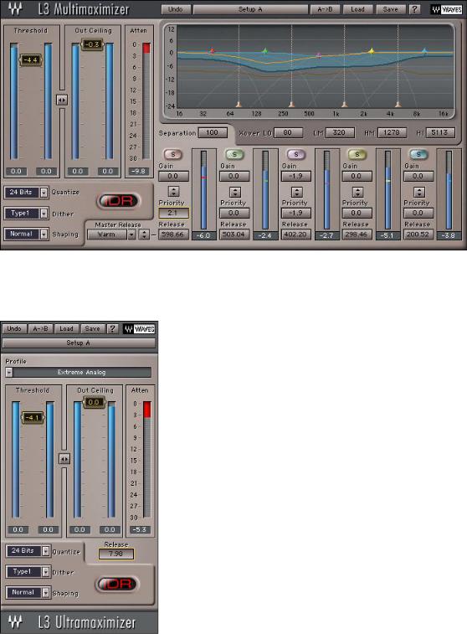Click the Waves logo in Multimaximizer toolbar

[x=447, y=10]
